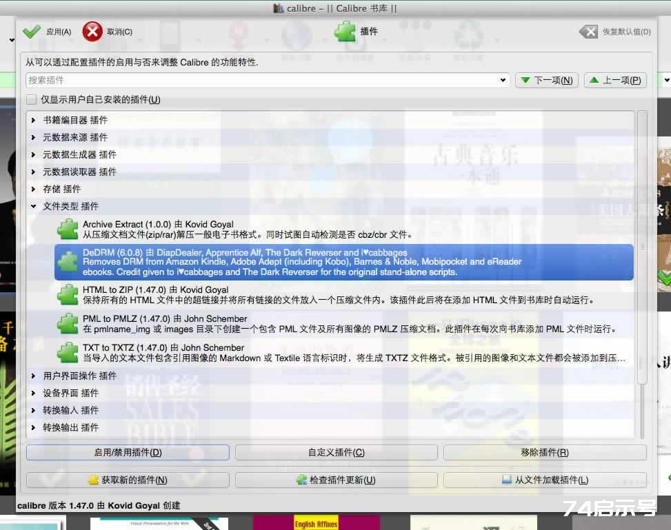Click the English Affixes book cover thumbnail
Screen dimensions: 671x530
[317, 522]
